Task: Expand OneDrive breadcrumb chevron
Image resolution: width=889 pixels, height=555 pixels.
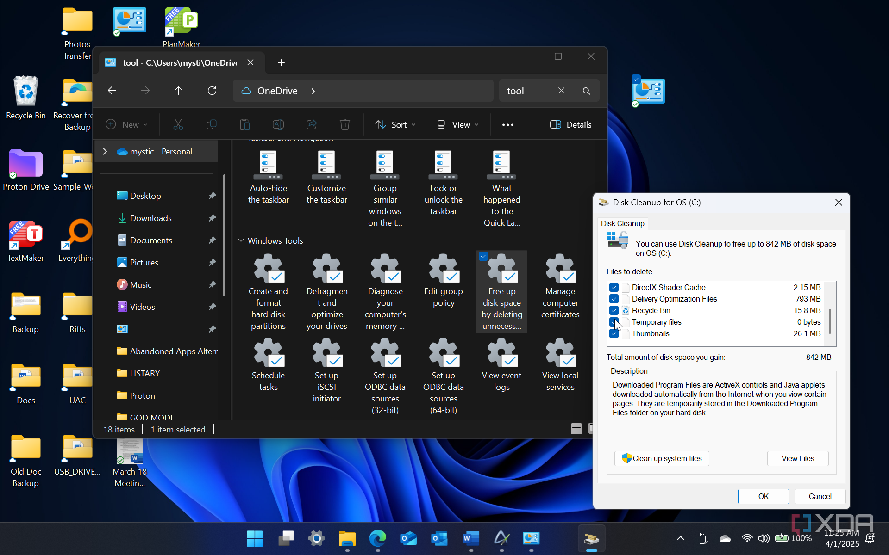Action: point(313,91)
